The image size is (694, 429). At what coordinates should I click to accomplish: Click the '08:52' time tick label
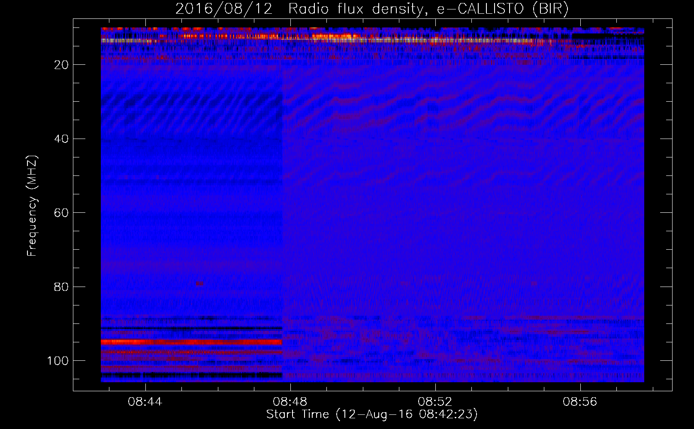click(435, 402)
